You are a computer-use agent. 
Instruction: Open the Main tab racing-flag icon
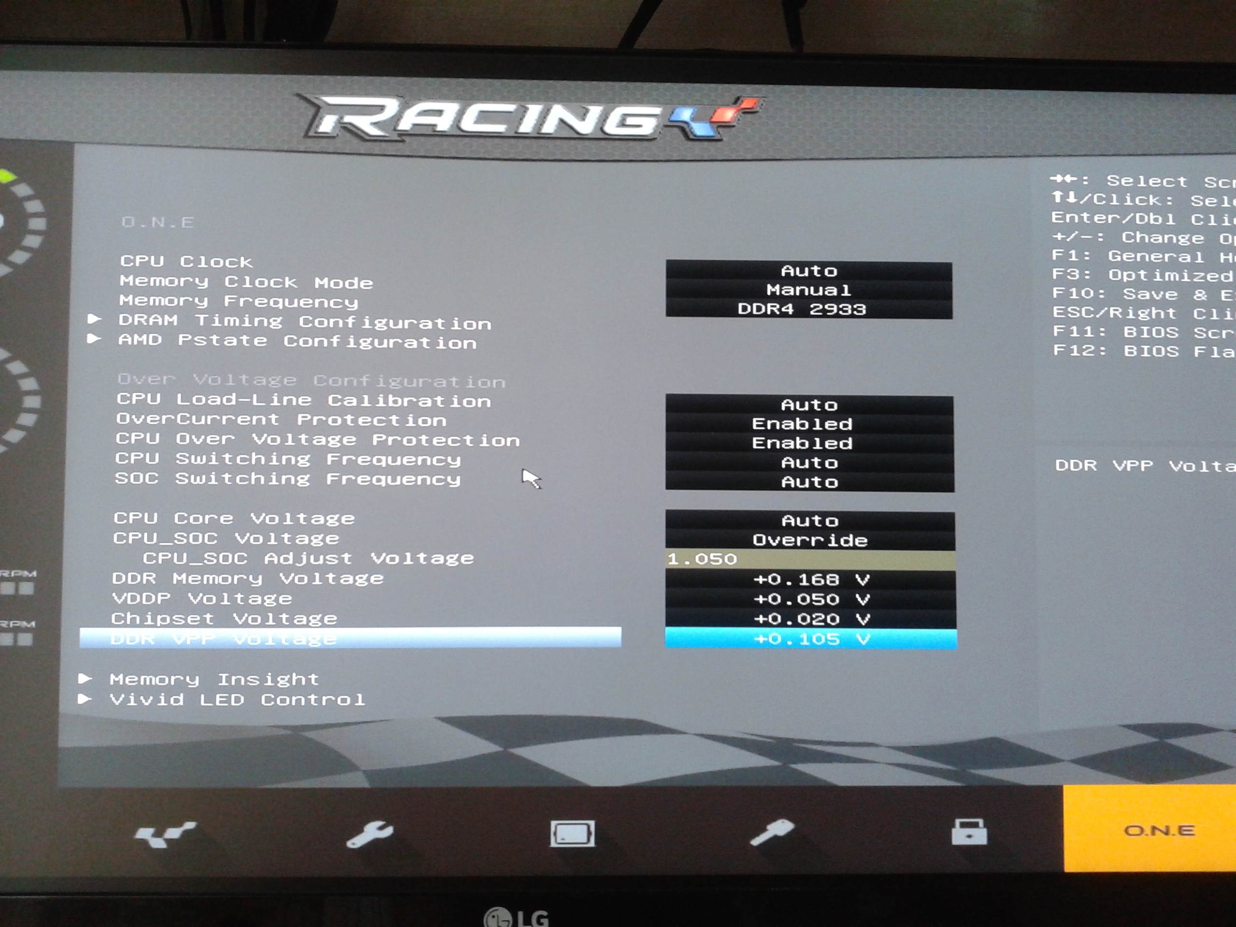click(165, 834)
